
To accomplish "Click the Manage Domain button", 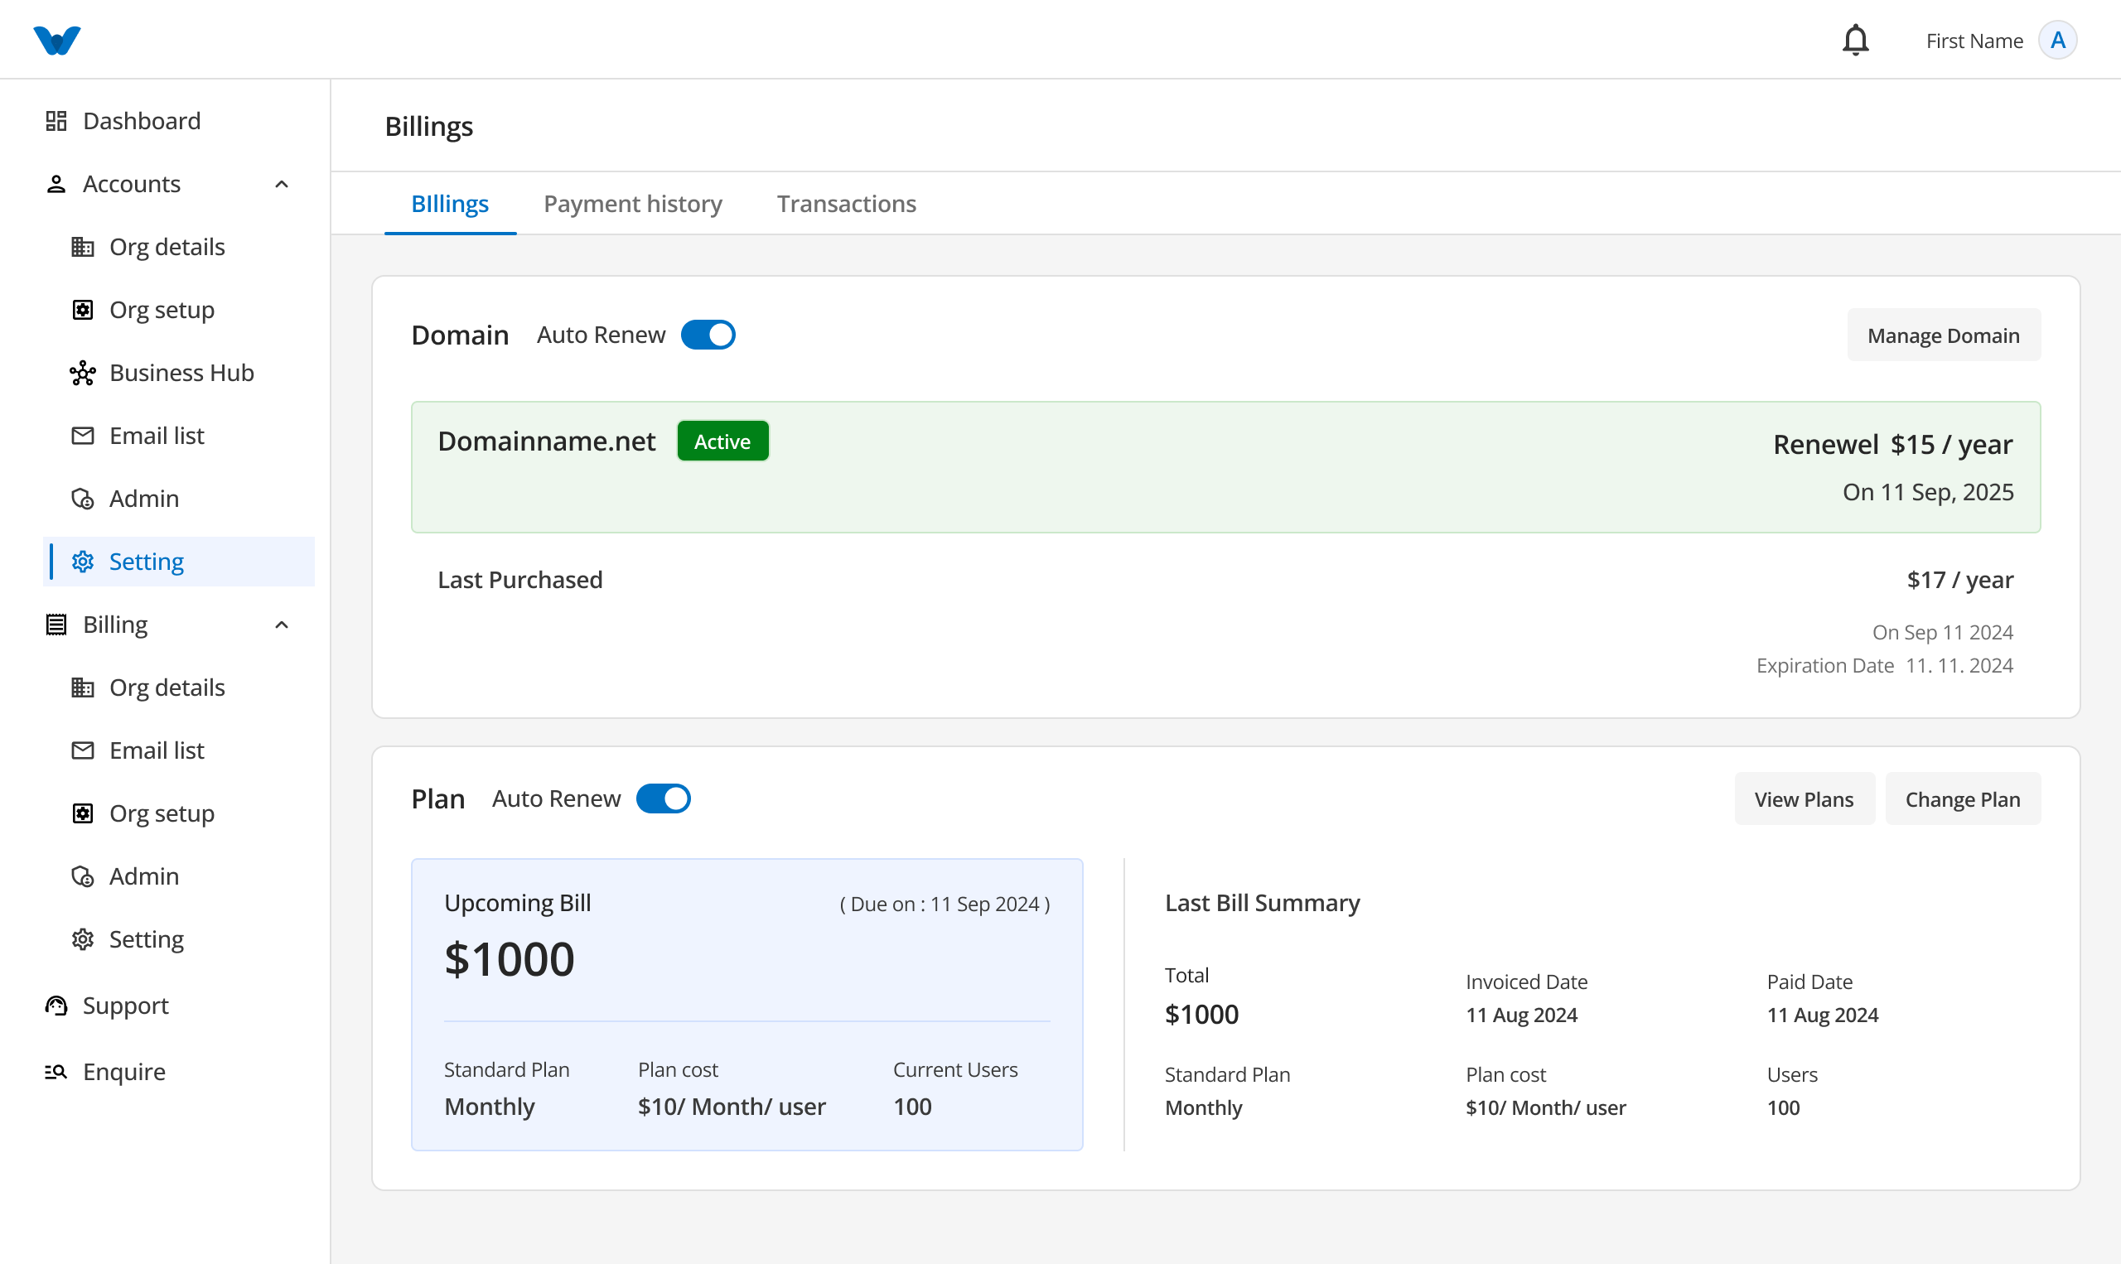I will (1944, 335).
